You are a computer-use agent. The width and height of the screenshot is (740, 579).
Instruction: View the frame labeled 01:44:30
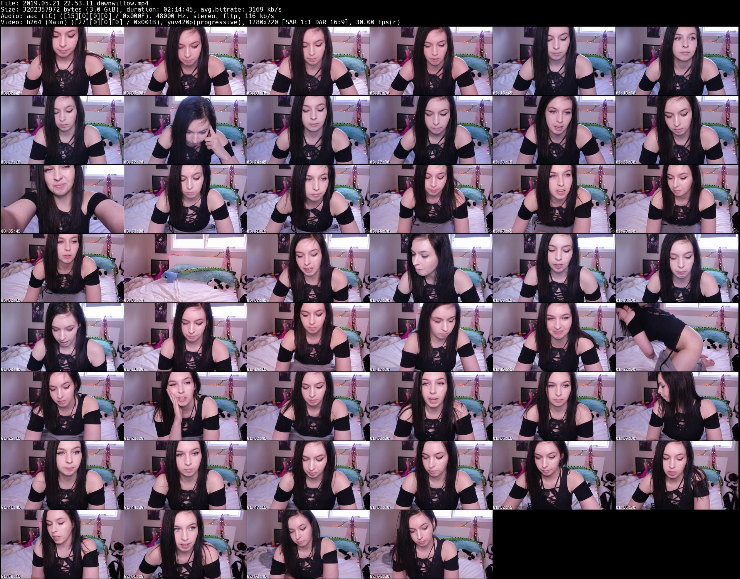pos(185,475)
